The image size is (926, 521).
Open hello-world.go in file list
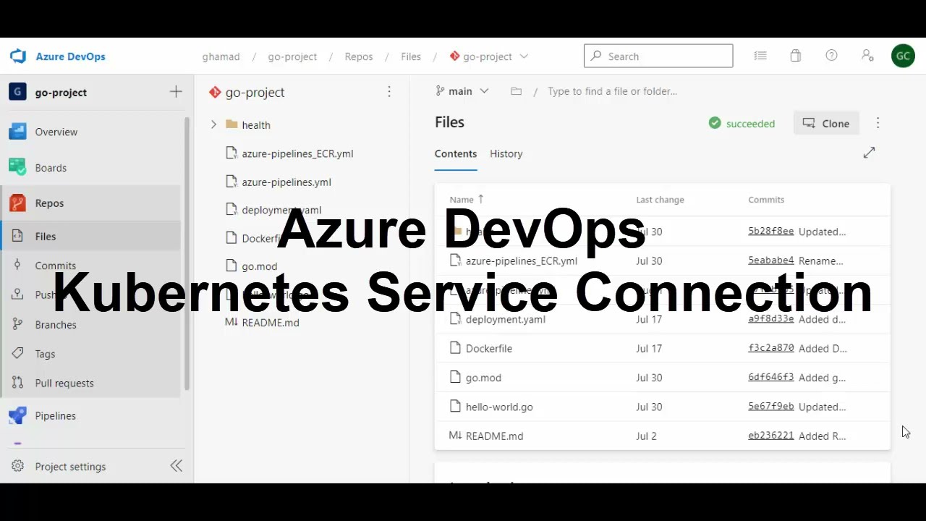499,407
